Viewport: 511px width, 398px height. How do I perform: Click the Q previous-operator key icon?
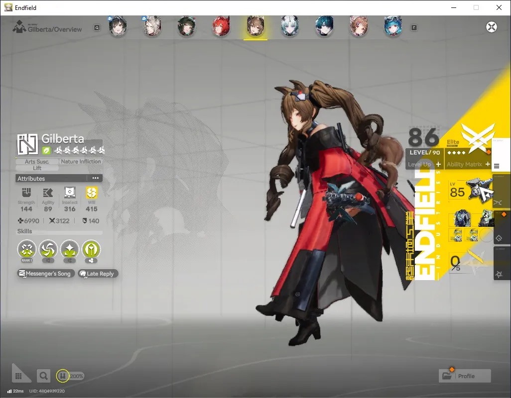click(97, 28)
